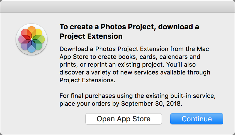Click the line starting 'Download a Photos Project Extension'
The height and width of the screenshot is (135, 235).
pyautogui.click(x=134, y=49)
